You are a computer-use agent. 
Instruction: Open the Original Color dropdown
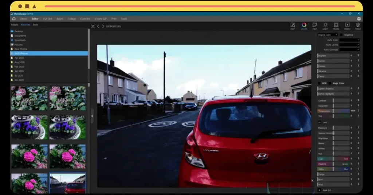click(x=327, y=35)
